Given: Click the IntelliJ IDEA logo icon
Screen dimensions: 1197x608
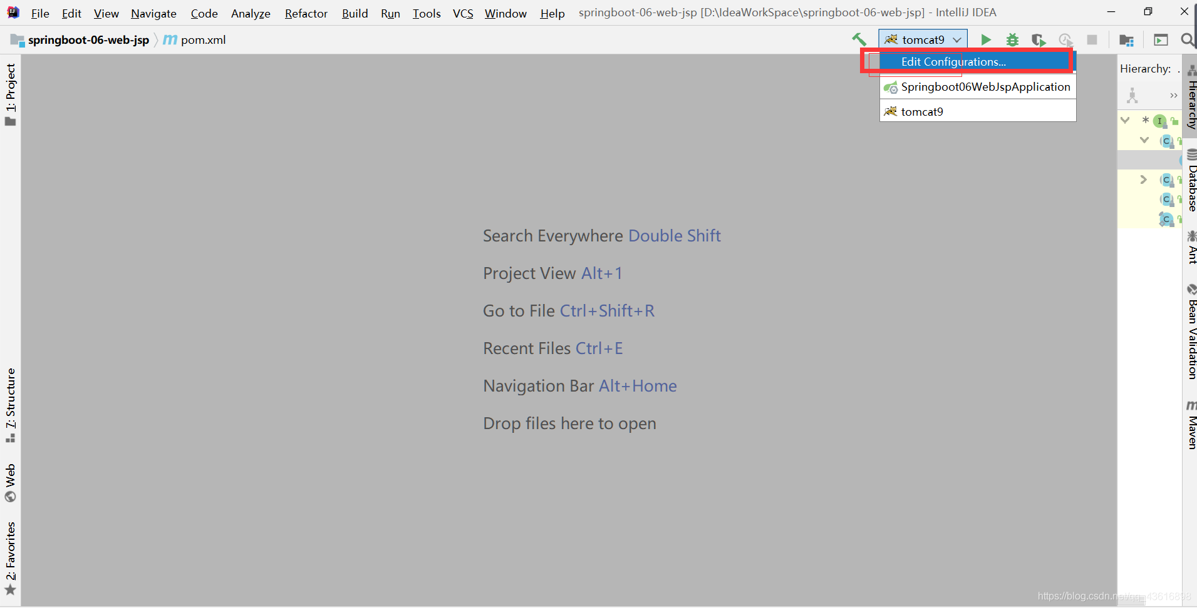Looking at the screenshot, I should point(13,12).
